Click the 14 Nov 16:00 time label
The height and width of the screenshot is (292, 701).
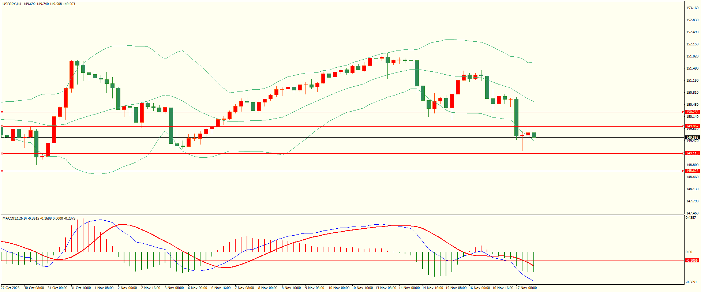pos(433,288)
